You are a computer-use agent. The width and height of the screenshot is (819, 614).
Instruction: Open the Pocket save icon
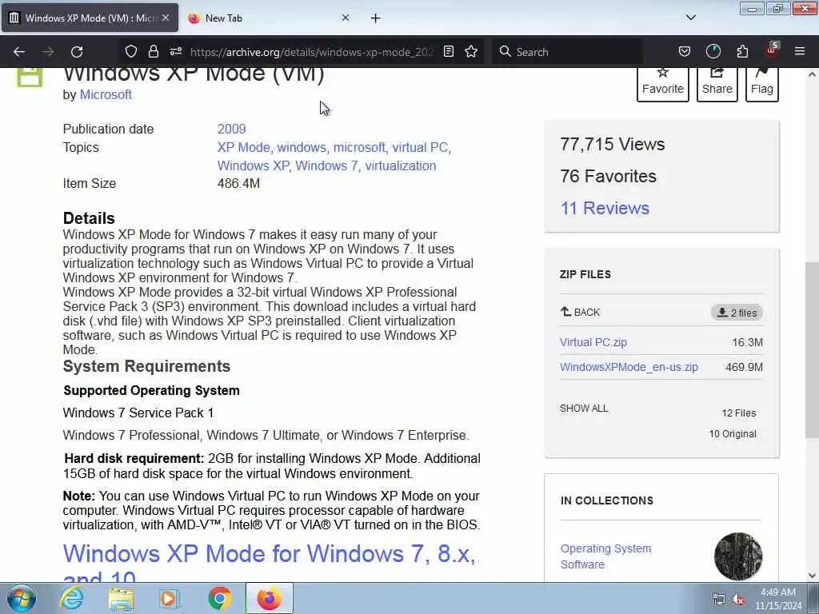[685, 52]
